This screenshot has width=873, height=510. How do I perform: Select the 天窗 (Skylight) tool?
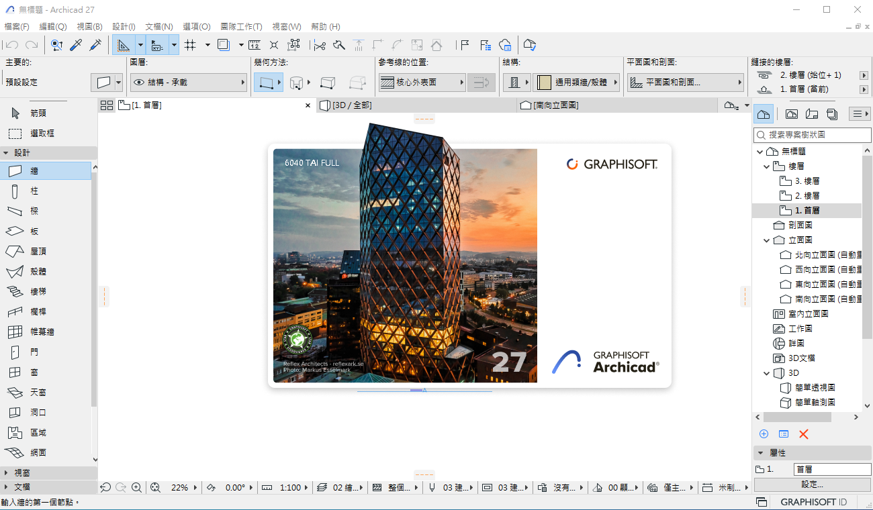tap(46, 392)
